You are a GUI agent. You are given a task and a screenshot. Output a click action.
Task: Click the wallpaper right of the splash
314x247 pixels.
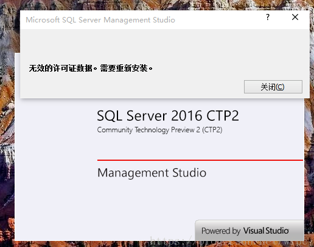pyautogui.click(x=309, y=162)
